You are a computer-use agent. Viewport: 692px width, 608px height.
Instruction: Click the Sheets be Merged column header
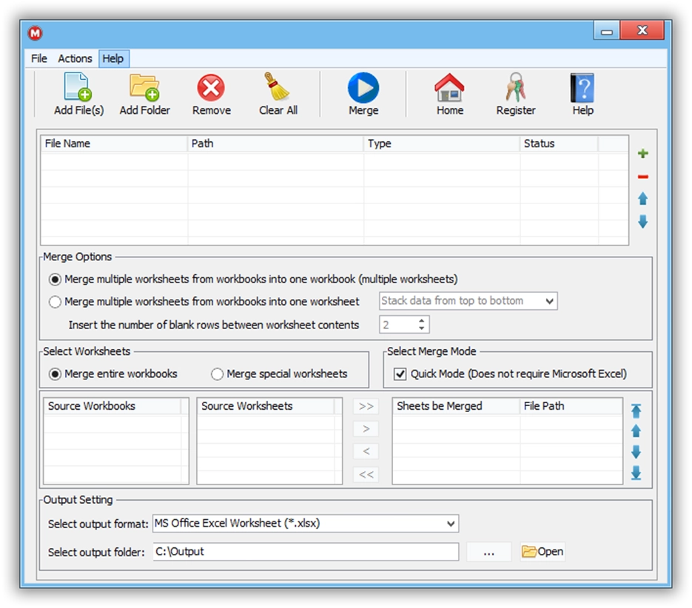456,406
